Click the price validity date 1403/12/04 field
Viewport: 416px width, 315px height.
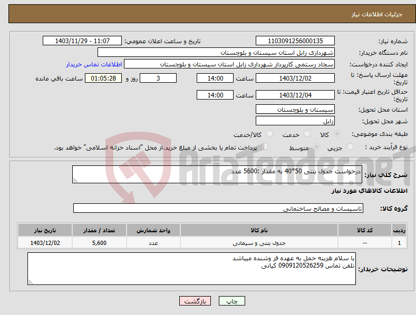[x=295, y=95]
